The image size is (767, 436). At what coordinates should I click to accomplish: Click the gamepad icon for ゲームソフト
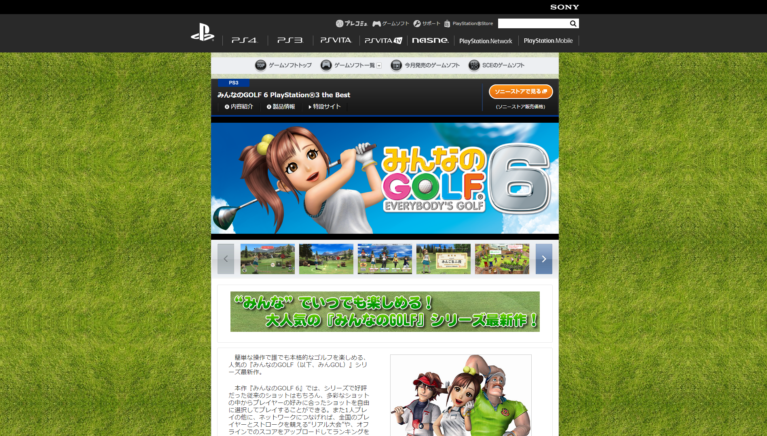tap(376, 23)
